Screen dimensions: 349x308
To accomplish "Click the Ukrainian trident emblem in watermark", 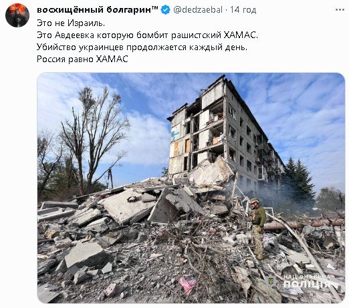I will 271,281.
